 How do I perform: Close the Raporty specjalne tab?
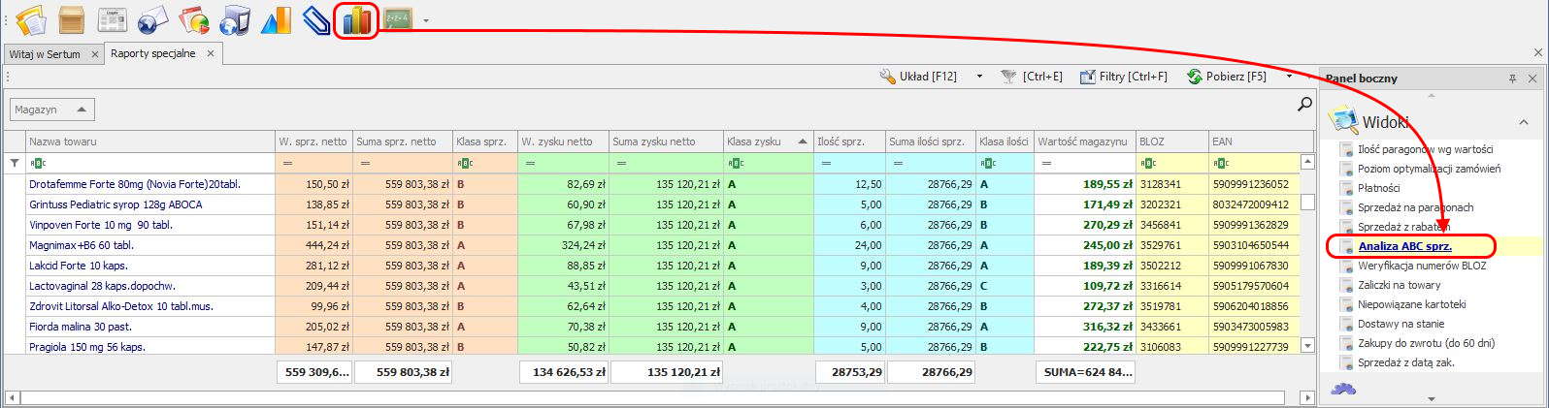coord(211,53)
